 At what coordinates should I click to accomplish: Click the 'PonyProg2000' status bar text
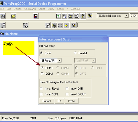point(10,118)
